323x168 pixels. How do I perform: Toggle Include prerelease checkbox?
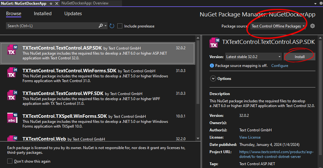coord(120,26)
